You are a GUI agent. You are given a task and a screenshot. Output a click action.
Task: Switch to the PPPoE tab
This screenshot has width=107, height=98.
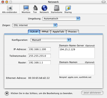(x=45, y=32)
